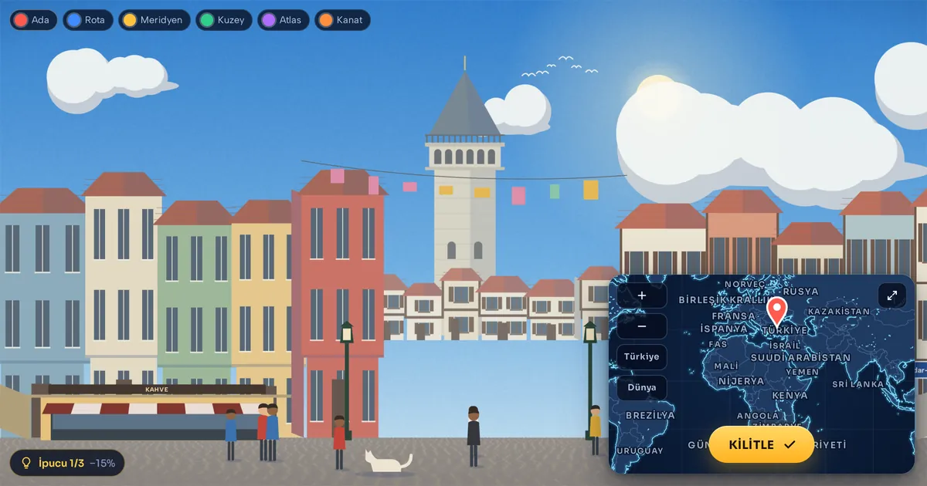Choose the Kuzey player chip
Image resolution: width=927 pixels, height=486 pixels.
coord(224,20)
